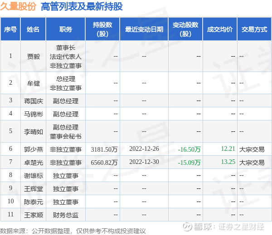
Task: Click the sequence number 1 cell
Action: (10, 56)
